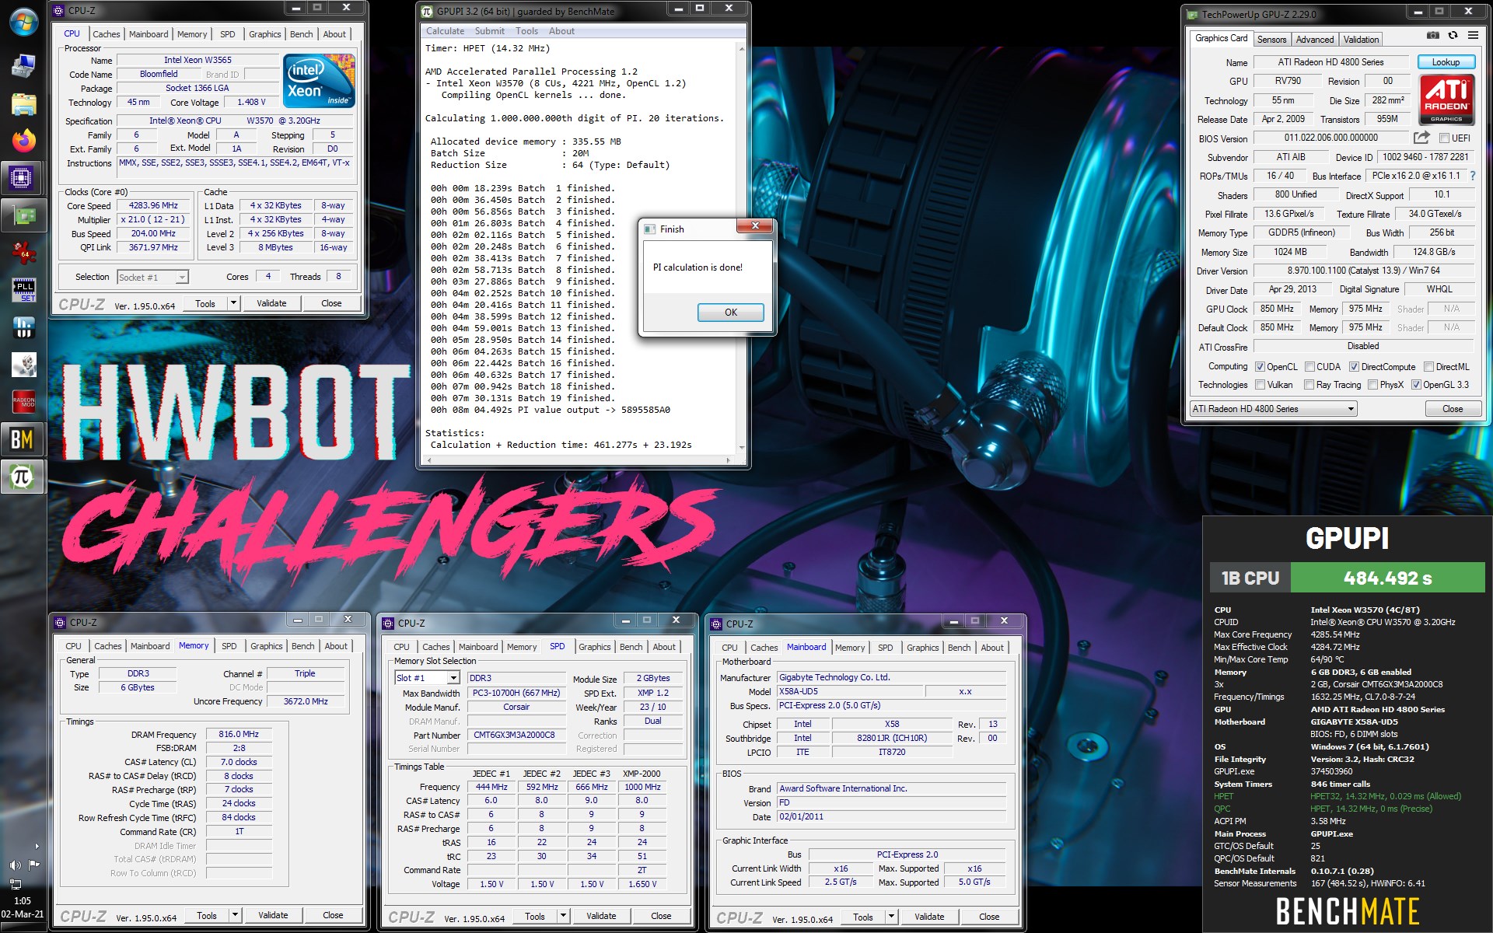Click the system tray volume icon
The width and height of the screenshot is (1493, 933).
tap(15, 865)
